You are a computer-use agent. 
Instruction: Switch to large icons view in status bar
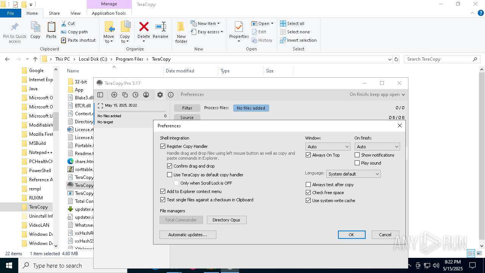tap(479, 254)
